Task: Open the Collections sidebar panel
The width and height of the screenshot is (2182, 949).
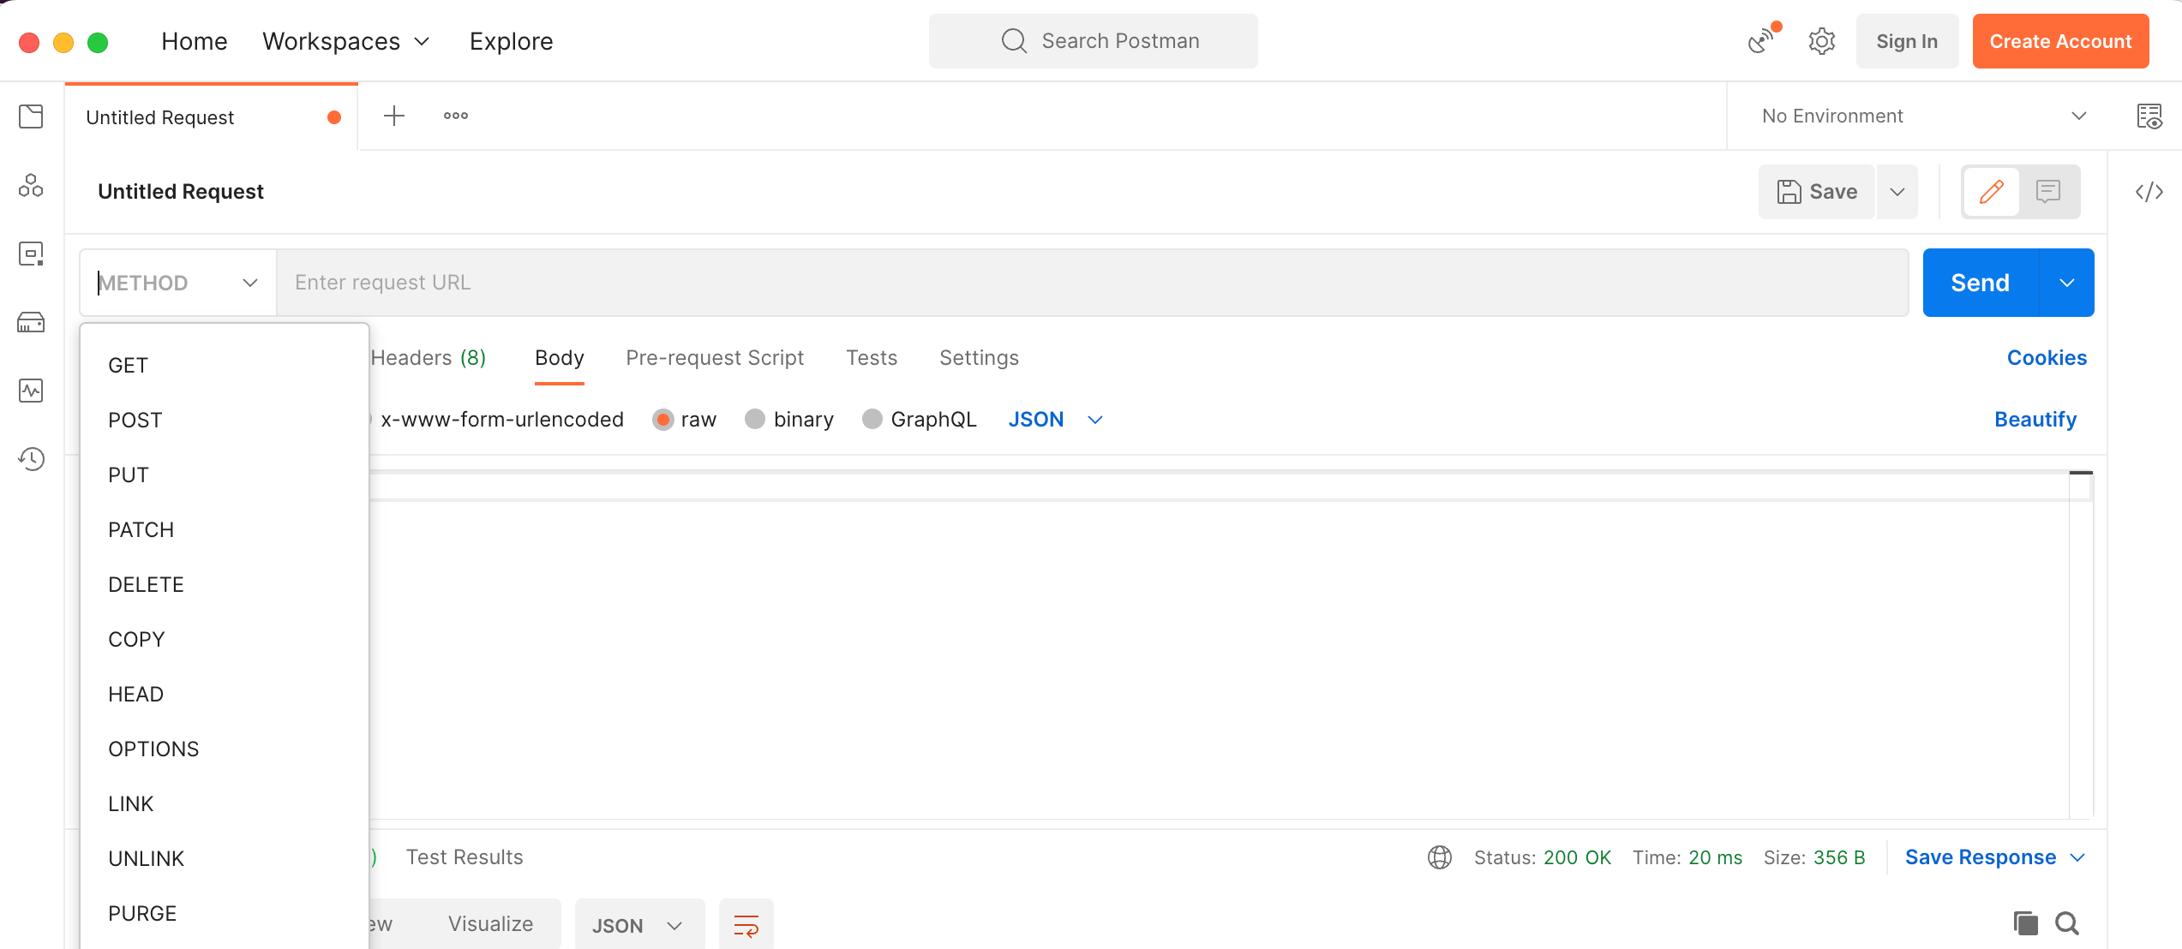Action: coord(31,117)
